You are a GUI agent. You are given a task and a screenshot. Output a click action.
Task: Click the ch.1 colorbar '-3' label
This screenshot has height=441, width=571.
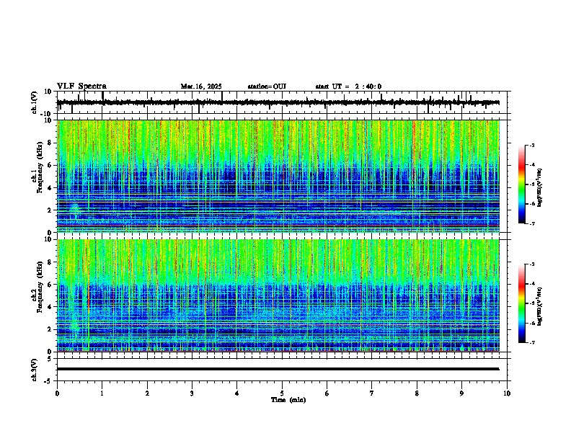click(532, 145)
